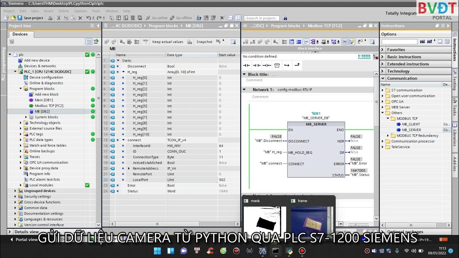
Task: Click the Snapshot button in DB toolbar
Action: (x=204, y=42)
